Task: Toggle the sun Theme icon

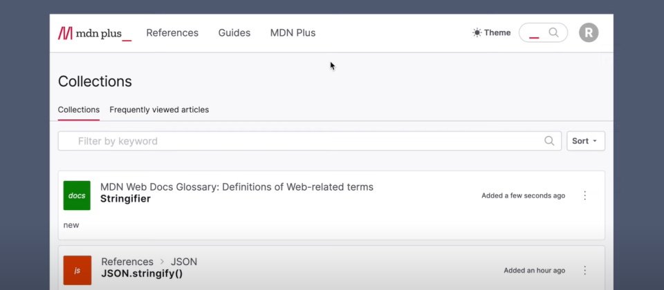Action: pos(477,32)
